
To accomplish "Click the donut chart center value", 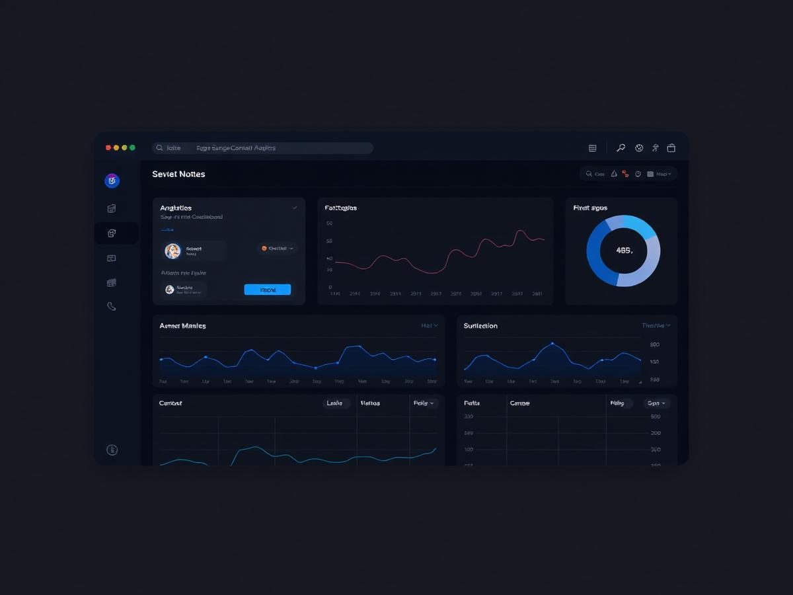I will 624,251.
